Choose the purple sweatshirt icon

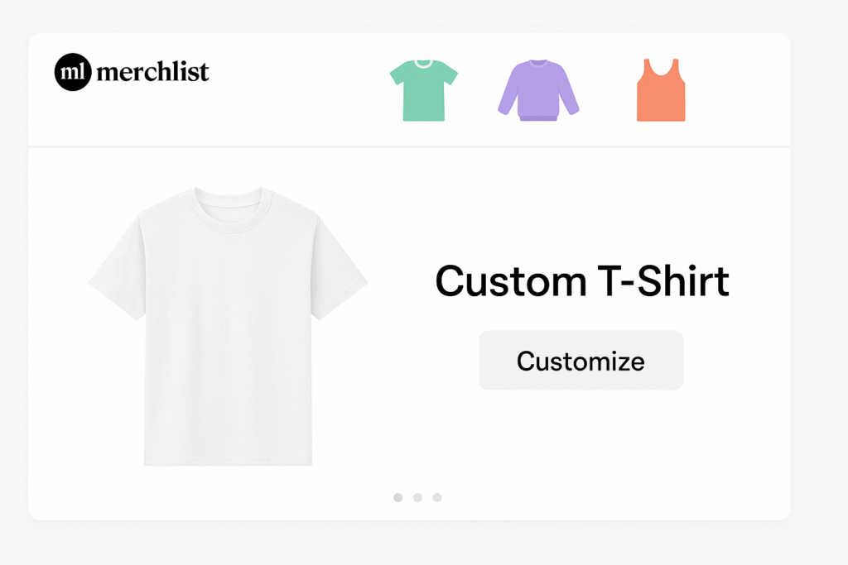tap(538, 90)
